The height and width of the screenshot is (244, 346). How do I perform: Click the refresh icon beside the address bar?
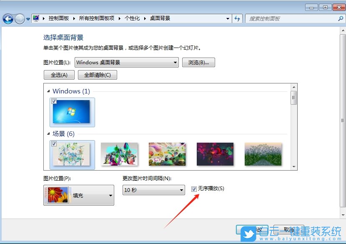pos(237,18)
